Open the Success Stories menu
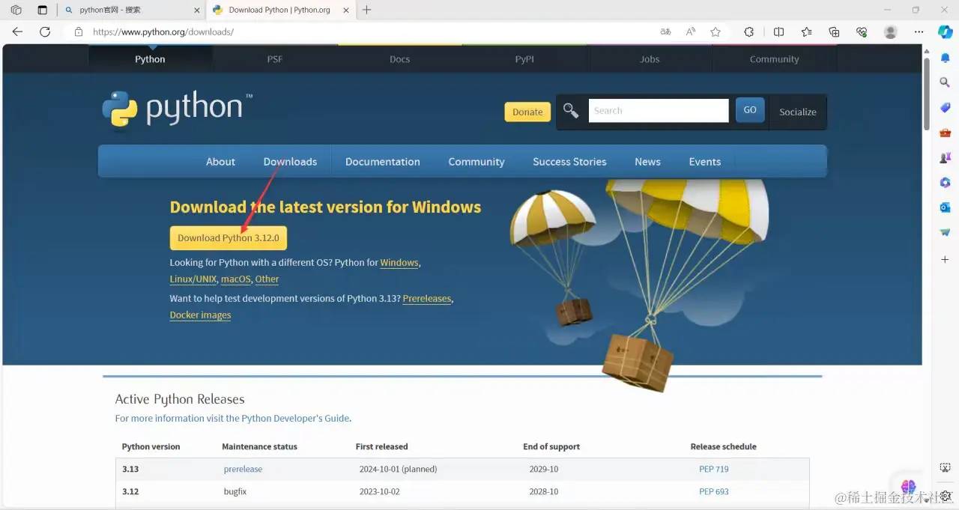This screenshot has width=959, height=510. click(569, 162)
